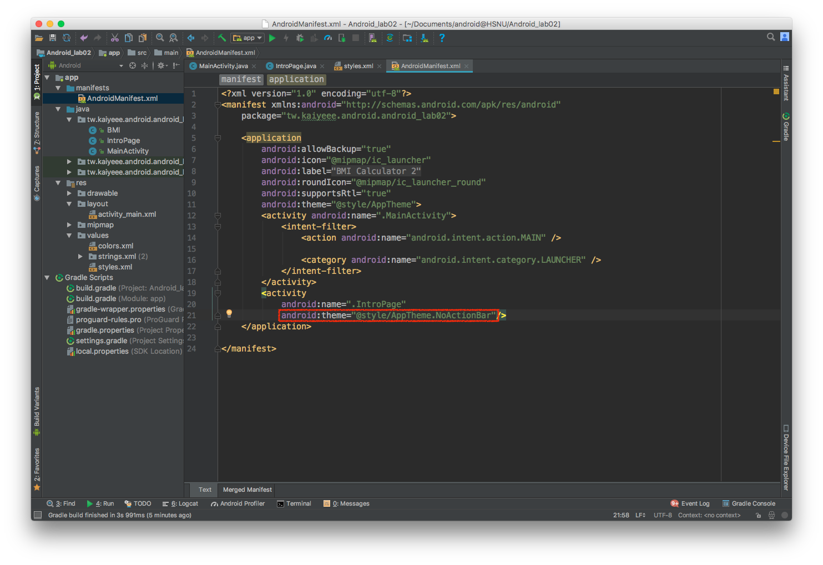Click the Find magnifier icon in toolbar

point(160,38)
